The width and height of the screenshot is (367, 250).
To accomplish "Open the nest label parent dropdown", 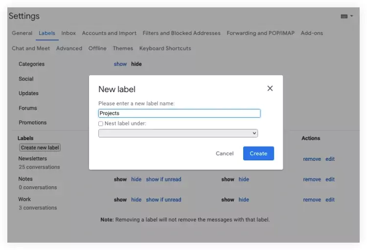I will (x=178, y=133).
